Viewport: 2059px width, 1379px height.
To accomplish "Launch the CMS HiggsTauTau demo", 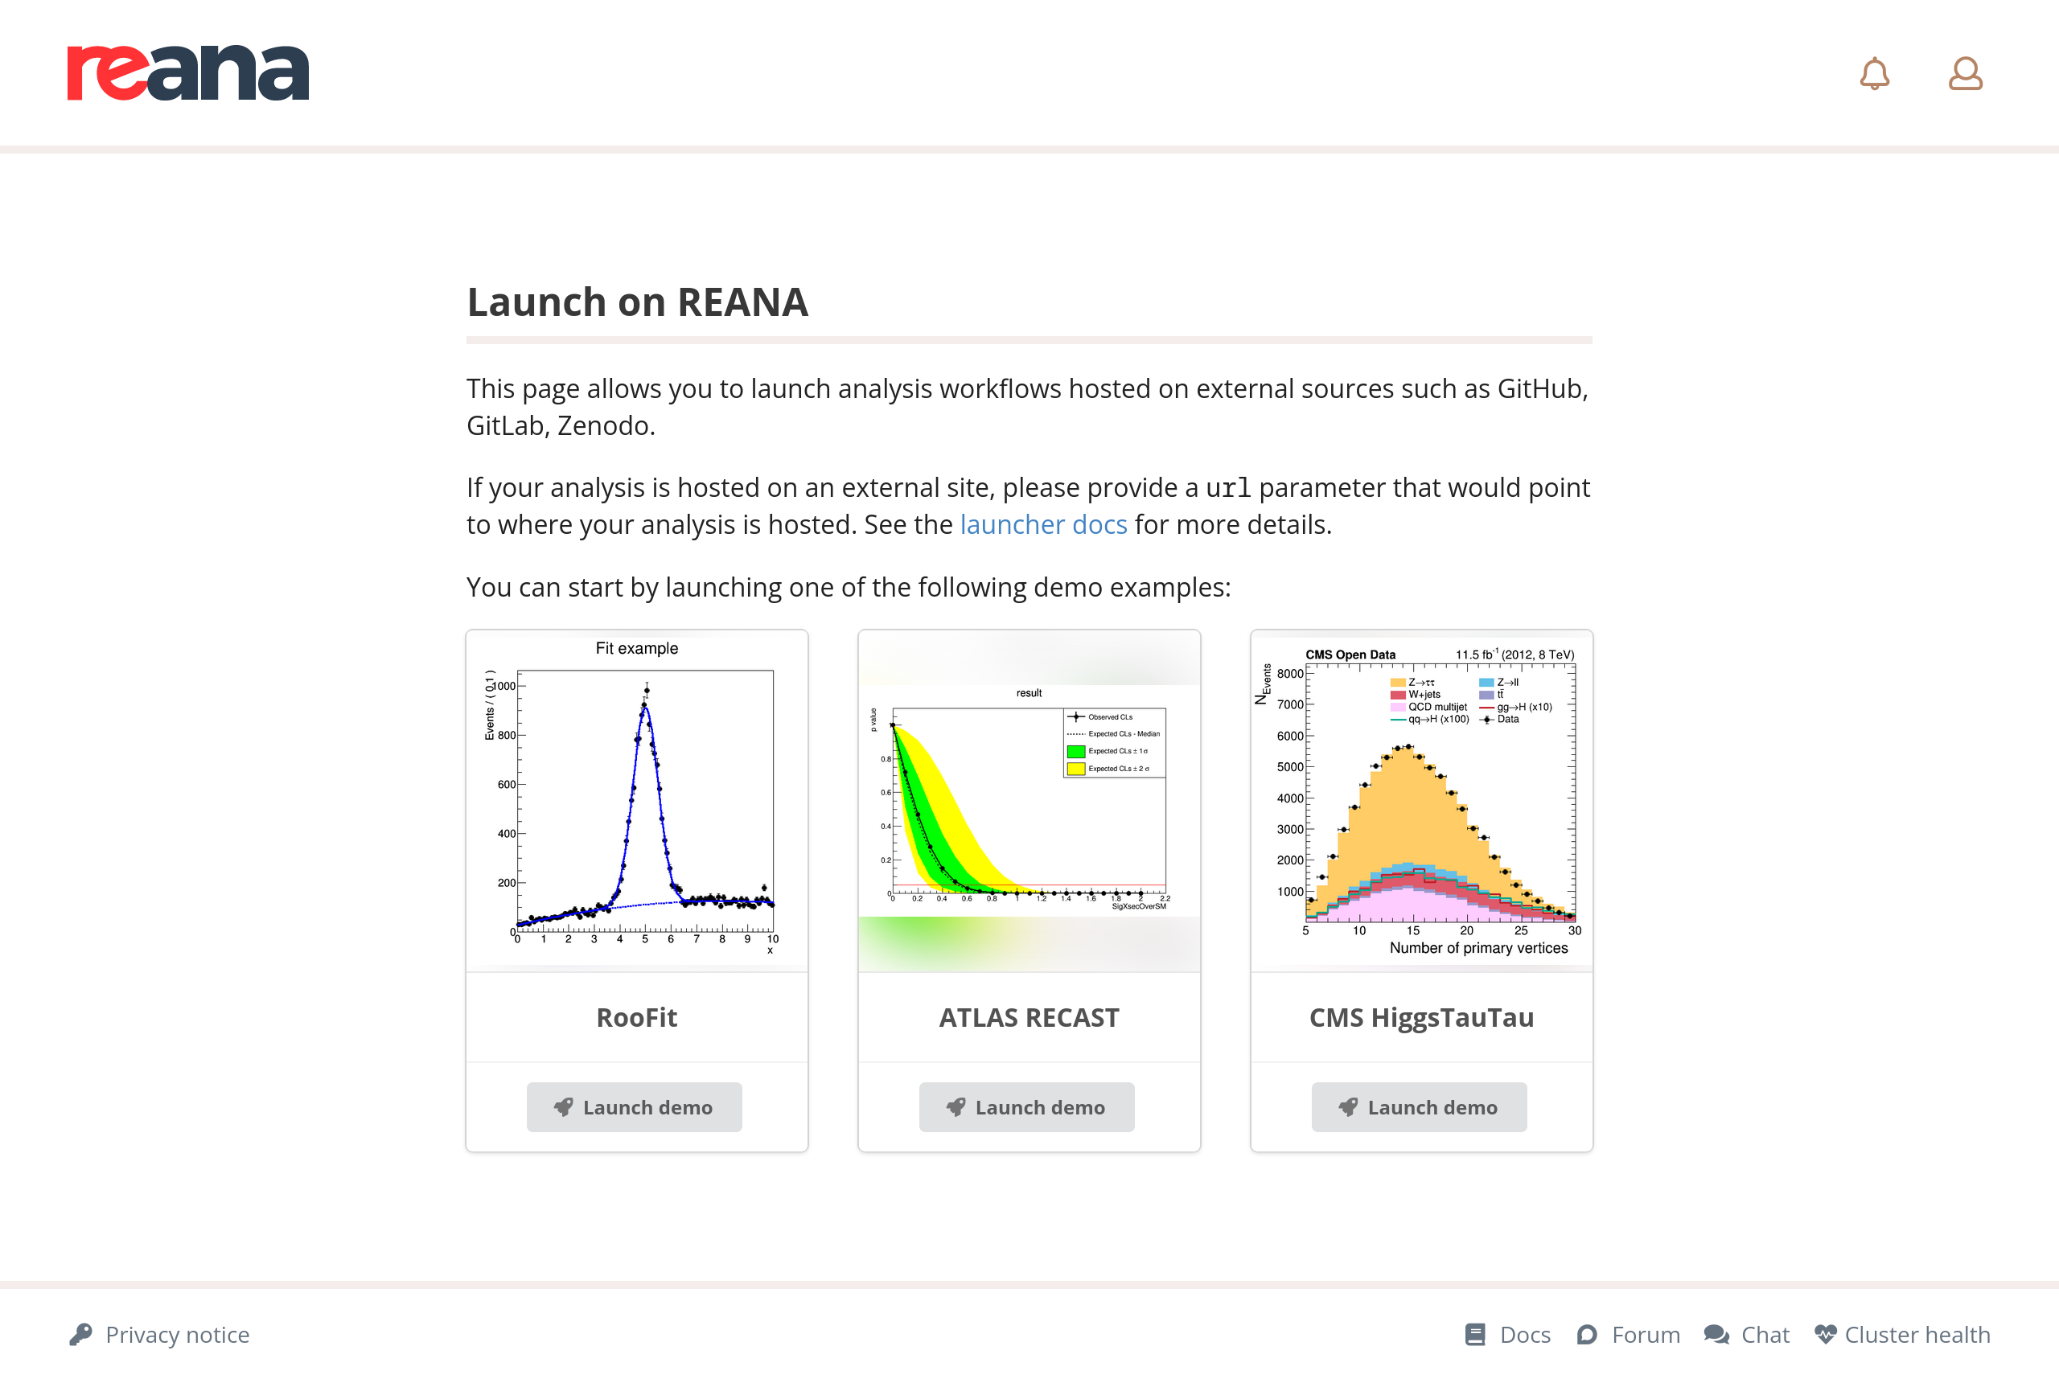I will click(1419, 1107).
